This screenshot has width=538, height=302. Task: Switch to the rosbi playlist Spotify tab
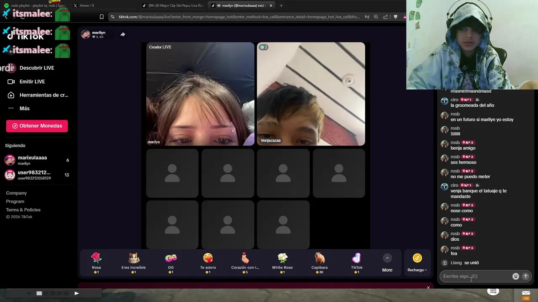(x=35, y=5)
